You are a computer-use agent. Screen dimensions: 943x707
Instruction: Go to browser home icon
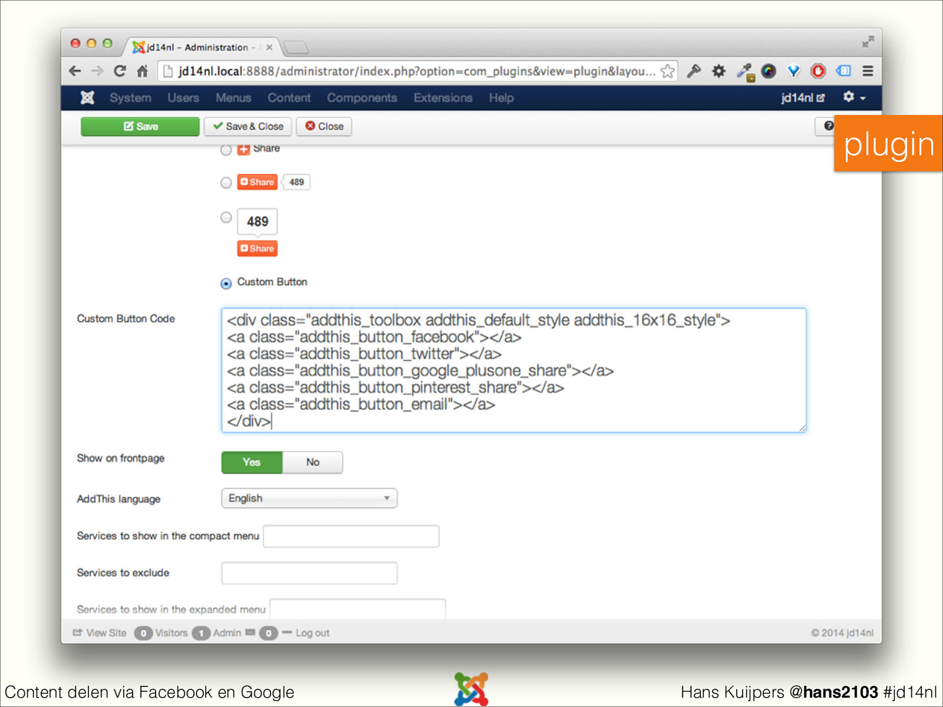click(142, 71)
